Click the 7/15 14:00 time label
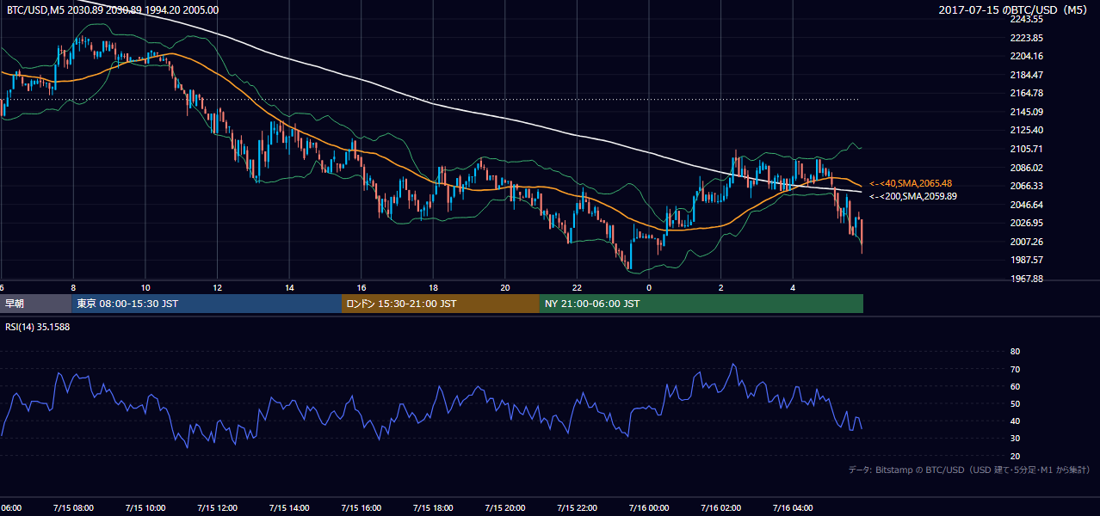Image resolution: width=1100 pixels, height=516 pixels. coord(289,507)
